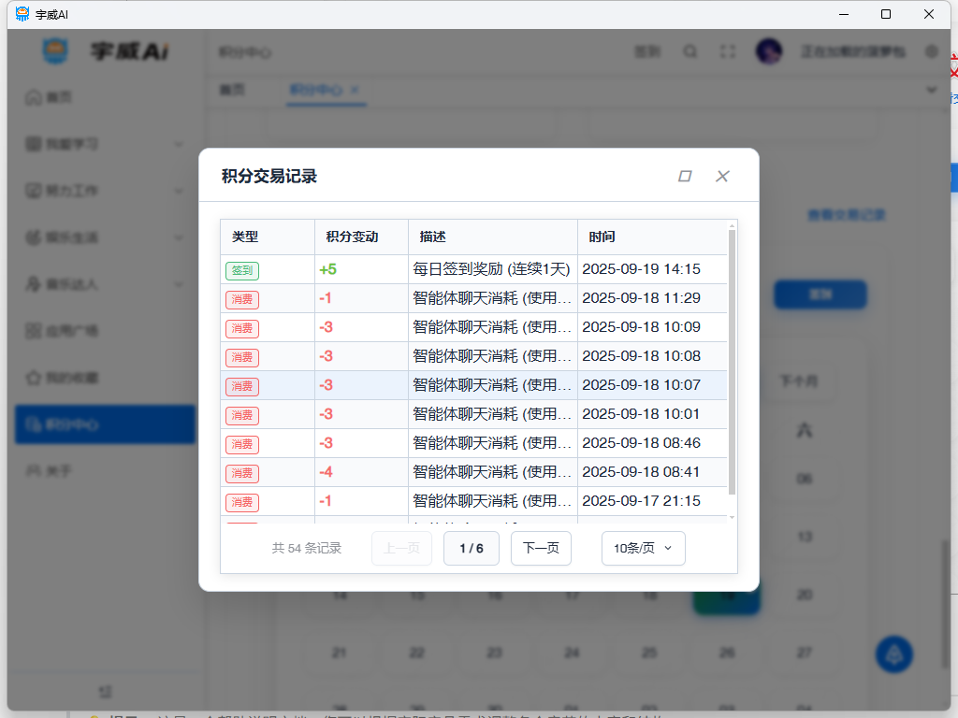The image size is (958, 718).
Task: Expand the tab list chevron at top right
Action: pos(931,90)
